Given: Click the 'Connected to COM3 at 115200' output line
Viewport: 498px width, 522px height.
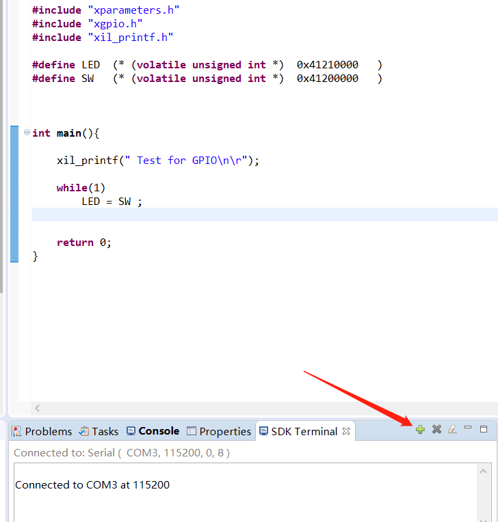Looking at the screenshot, I should (x=92, y=484).
